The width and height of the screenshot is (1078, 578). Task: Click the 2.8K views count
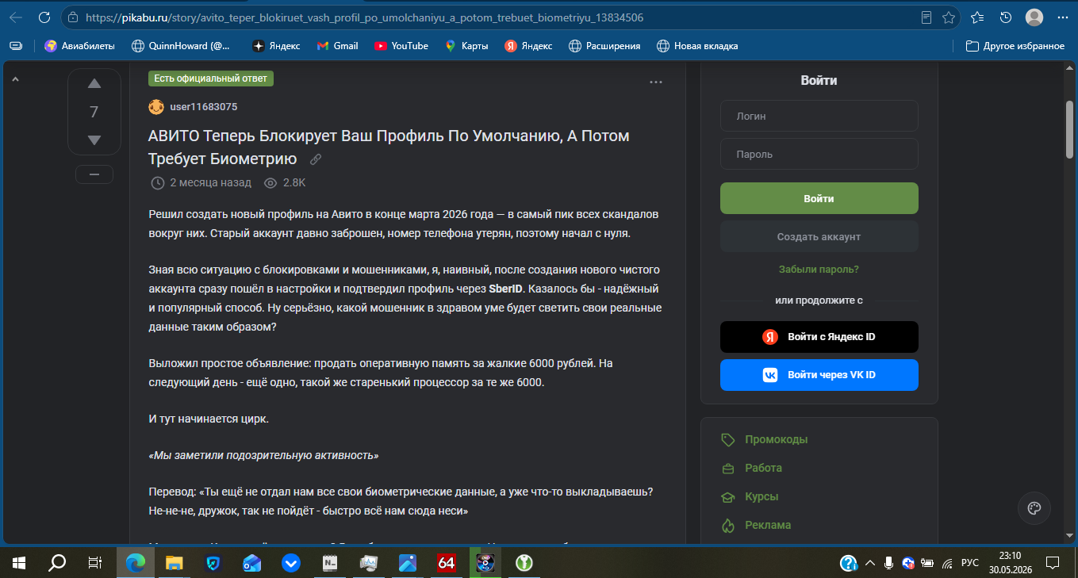click(x=294, y=182)
